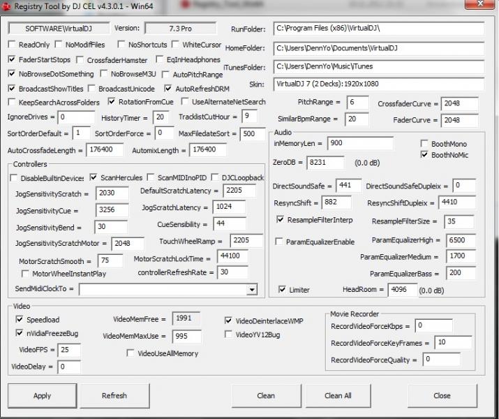Click the JogSensitivityScratch field

pos(112,193)
